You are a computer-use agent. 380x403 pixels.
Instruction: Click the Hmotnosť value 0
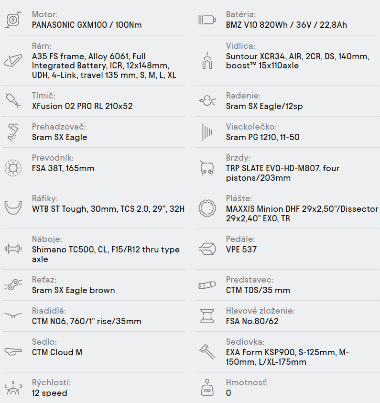tap(228, 393)
